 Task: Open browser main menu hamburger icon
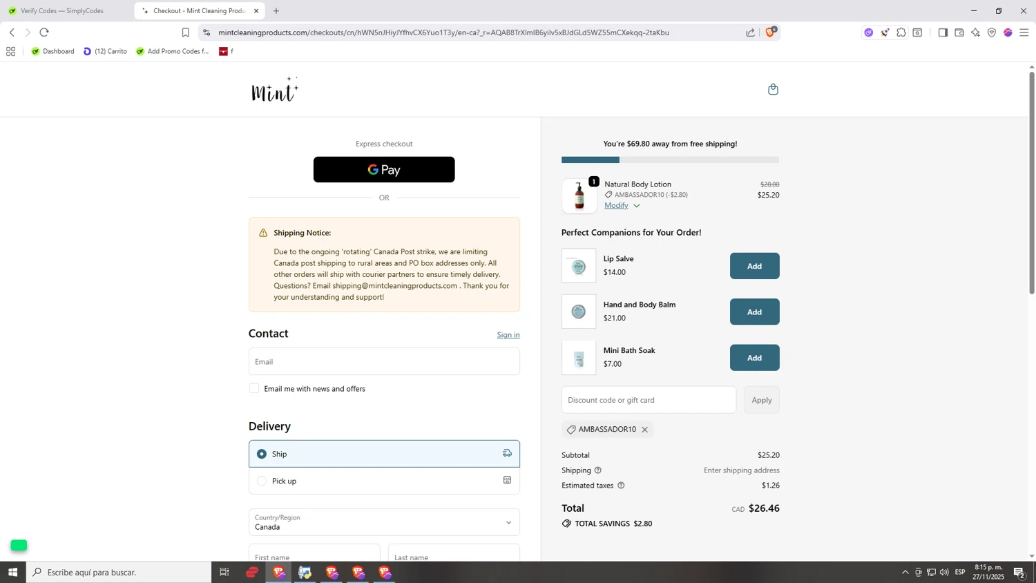point(1024,32)
